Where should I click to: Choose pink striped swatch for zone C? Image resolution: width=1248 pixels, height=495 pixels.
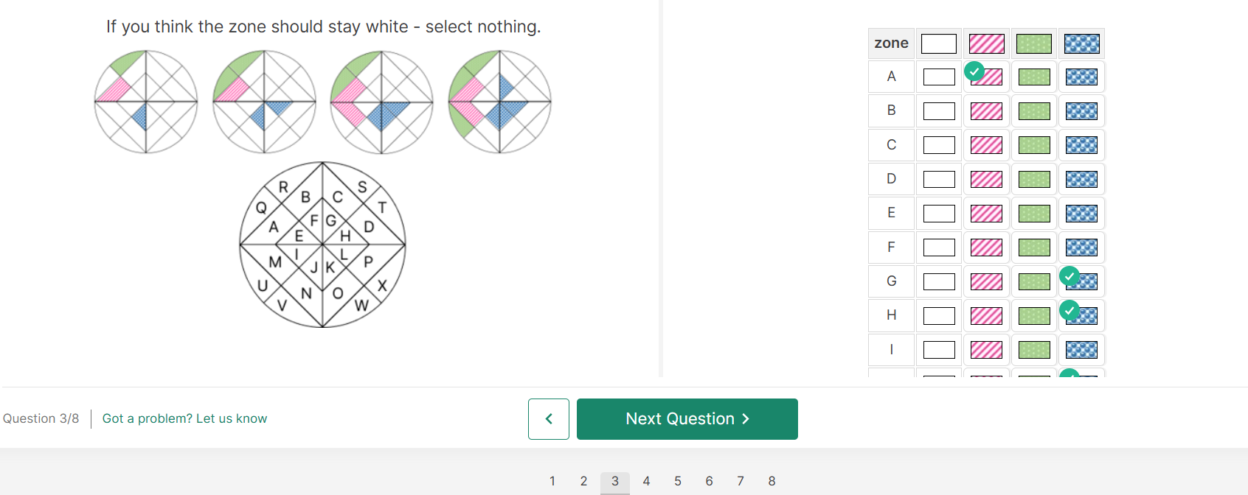986,145
